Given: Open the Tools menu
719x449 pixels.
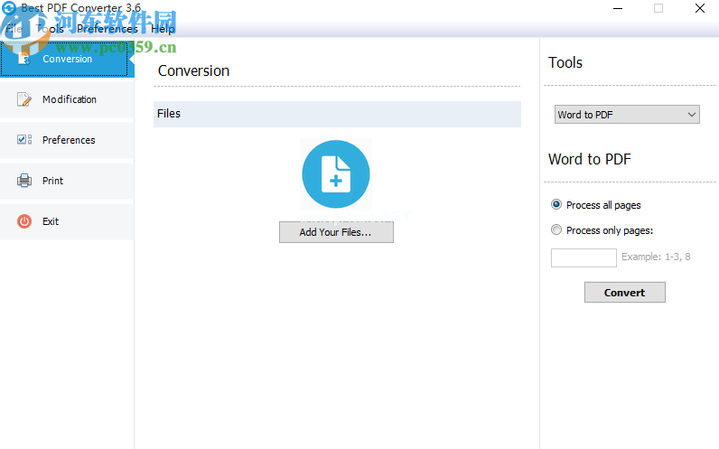Looking at the screenshot, I should [51, 29].
